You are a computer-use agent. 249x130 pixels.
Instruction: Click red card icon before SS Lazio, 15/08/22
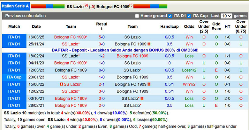click(x=61, y=85)
